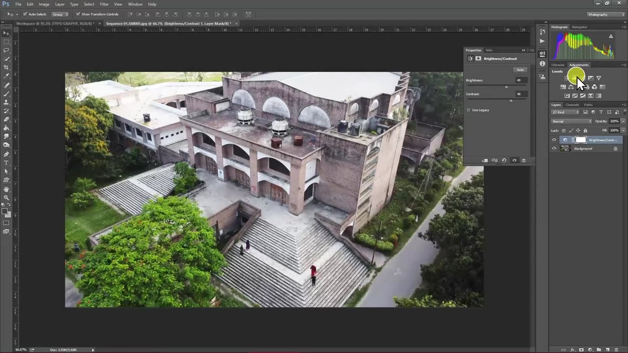This screenshot has width=628, height=353.
Task: Lock layer position with move-arrows icon
Action: (578, 130)
